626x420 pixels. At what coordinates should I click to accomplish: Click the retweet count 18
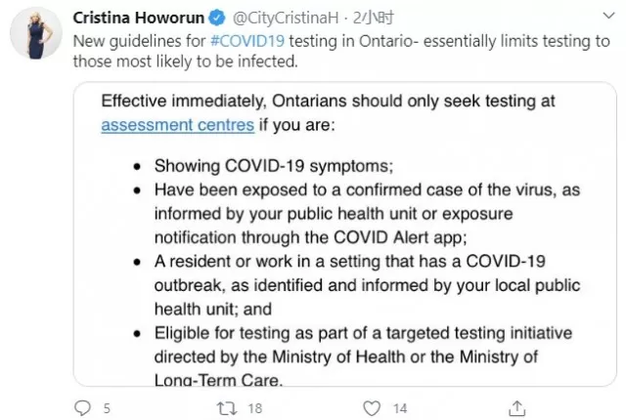pyautogui.click(x=254, y=408)
